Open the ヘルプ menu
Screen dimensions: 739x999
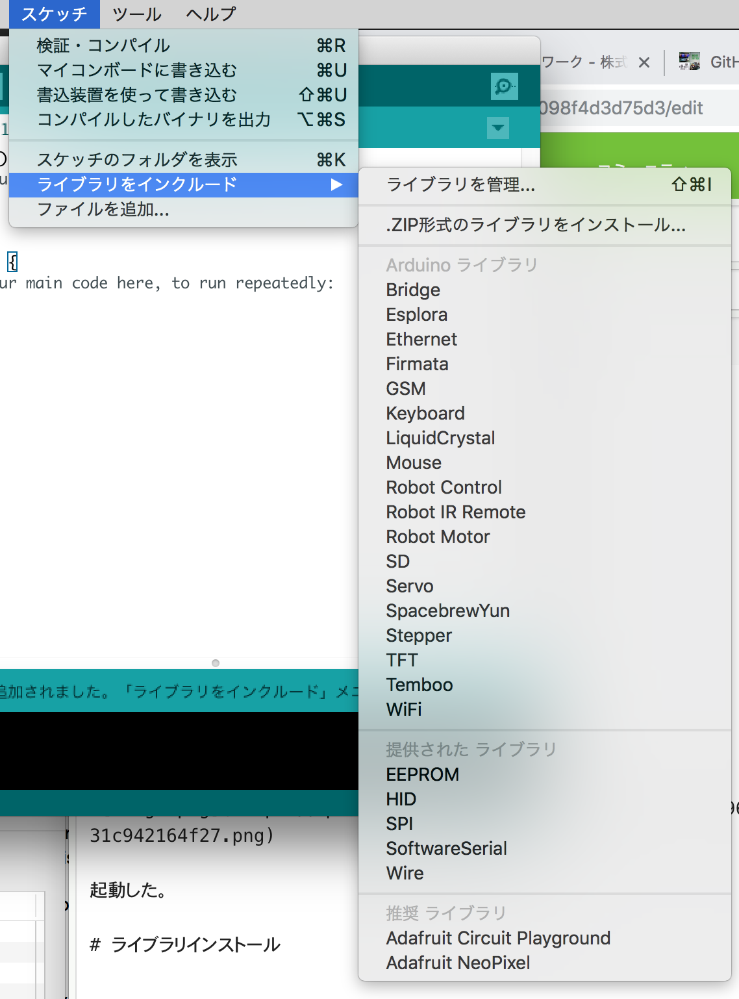click(208, 13)
